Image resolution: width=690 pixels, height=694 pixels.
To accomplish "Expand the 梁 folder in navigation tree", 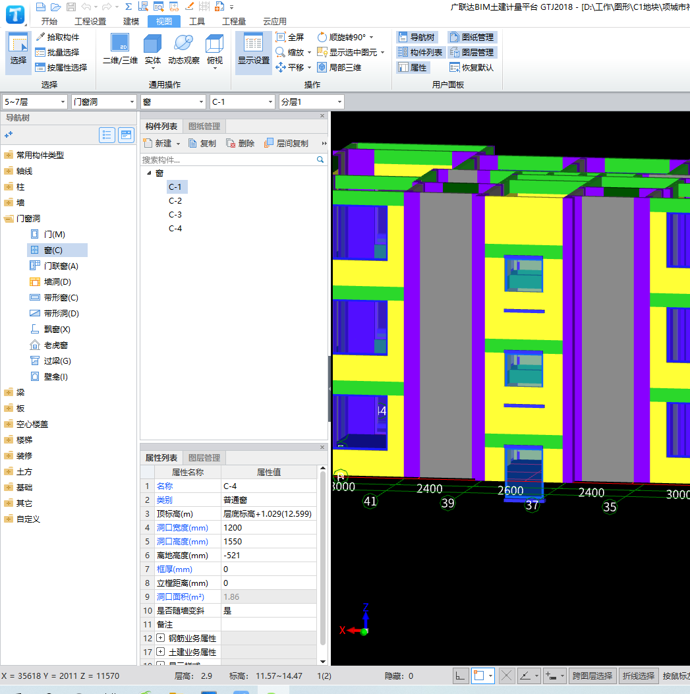I will pos(9,392).
